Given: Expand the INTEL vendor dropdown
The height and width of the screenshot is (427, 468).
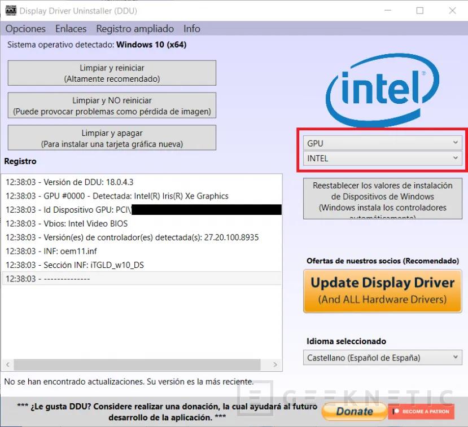Looking at the screenshot, I should point(382,159).
